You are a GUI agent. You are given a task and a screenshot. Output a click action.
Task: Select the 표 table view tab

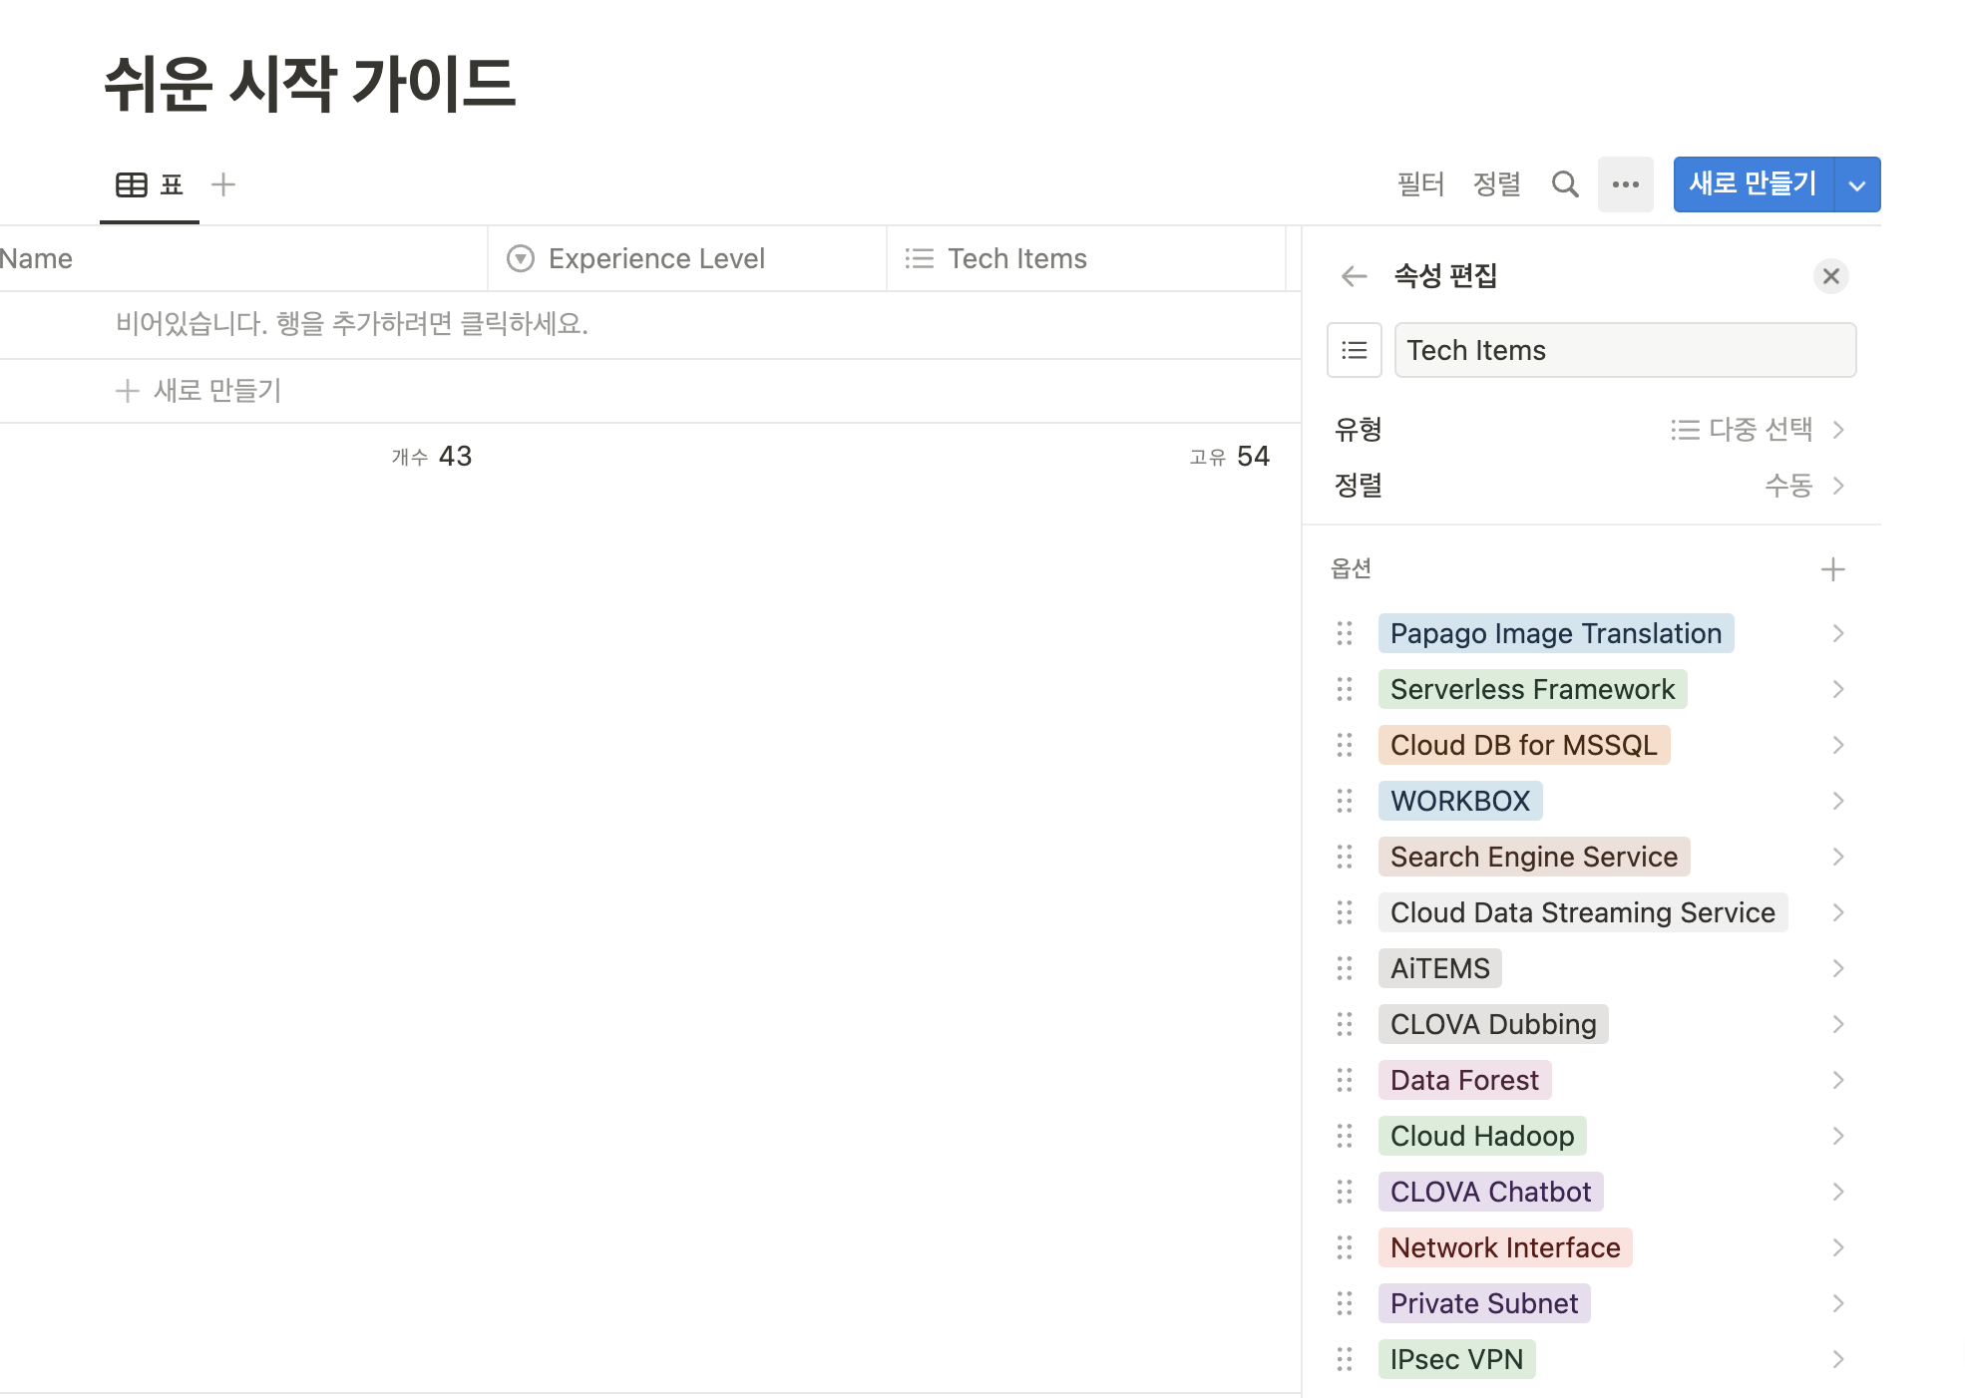[151, 185]
